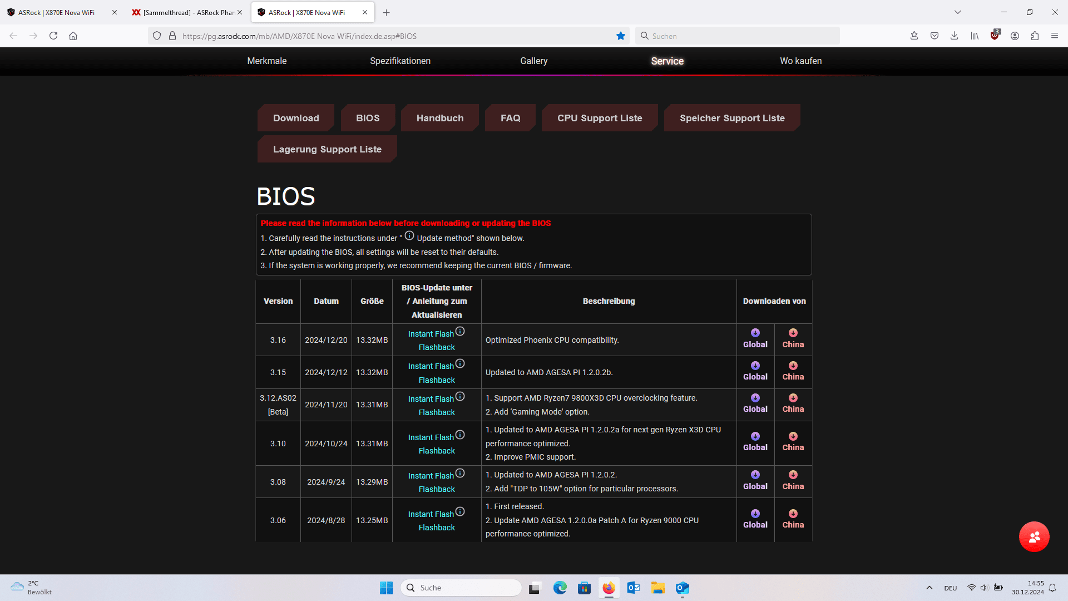Download BIOS 3.08 from China server
Image resolution: width=1068 pixels, height=601 pixels.
[793, 481]
